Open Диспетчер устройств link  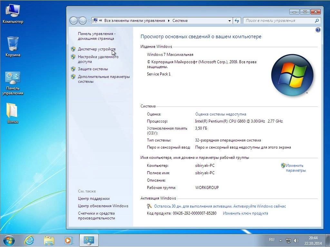[x=97, y=49]
